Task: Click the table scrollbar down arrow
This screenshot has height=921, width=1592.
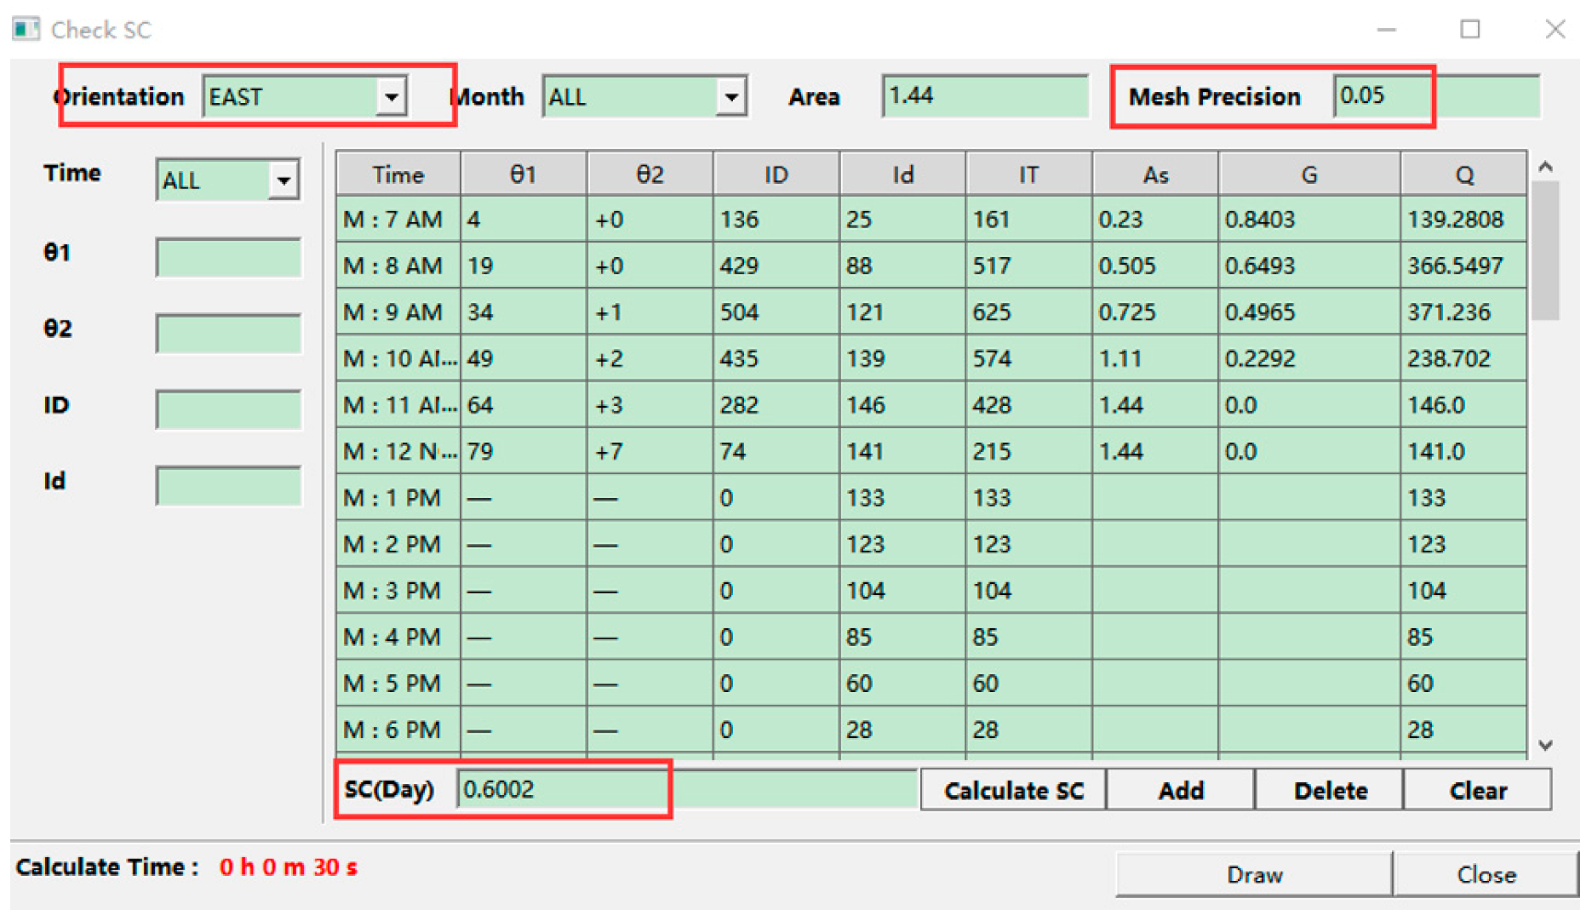Action: 1546,746
